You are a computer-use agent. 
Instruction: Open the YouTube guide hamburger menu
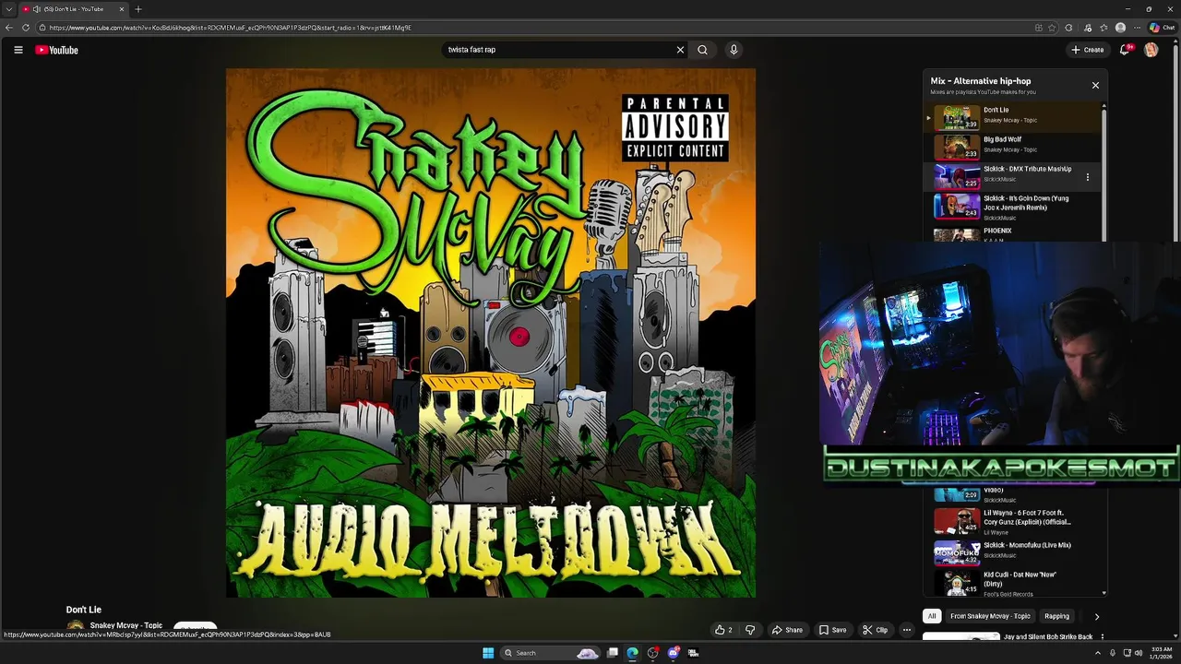18,50
